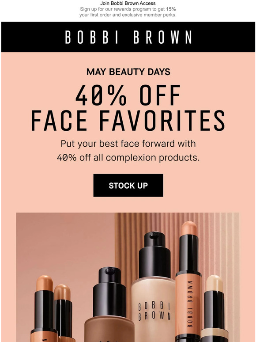Choose the ivory foundation stick on the right
The height and width of the screenshot is (342, 256).
tap(215, 308)
